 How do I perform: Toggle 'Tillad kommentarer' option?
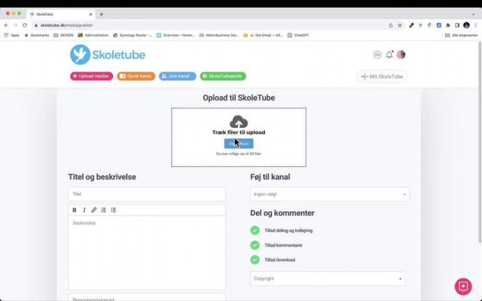[255, 245]
